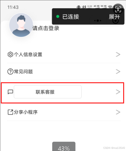Click the 43% progress indicator
This screenshot has width=126, height=151.
pyautogui.click(x=64, y=146)
